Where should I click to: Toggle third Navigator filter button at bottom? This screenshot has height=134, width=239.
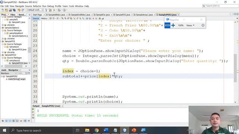point(10,121)
